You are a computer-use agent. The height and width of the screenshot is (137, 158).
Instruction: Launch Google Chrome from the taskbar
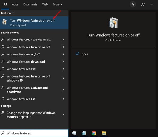coord(94,133)
